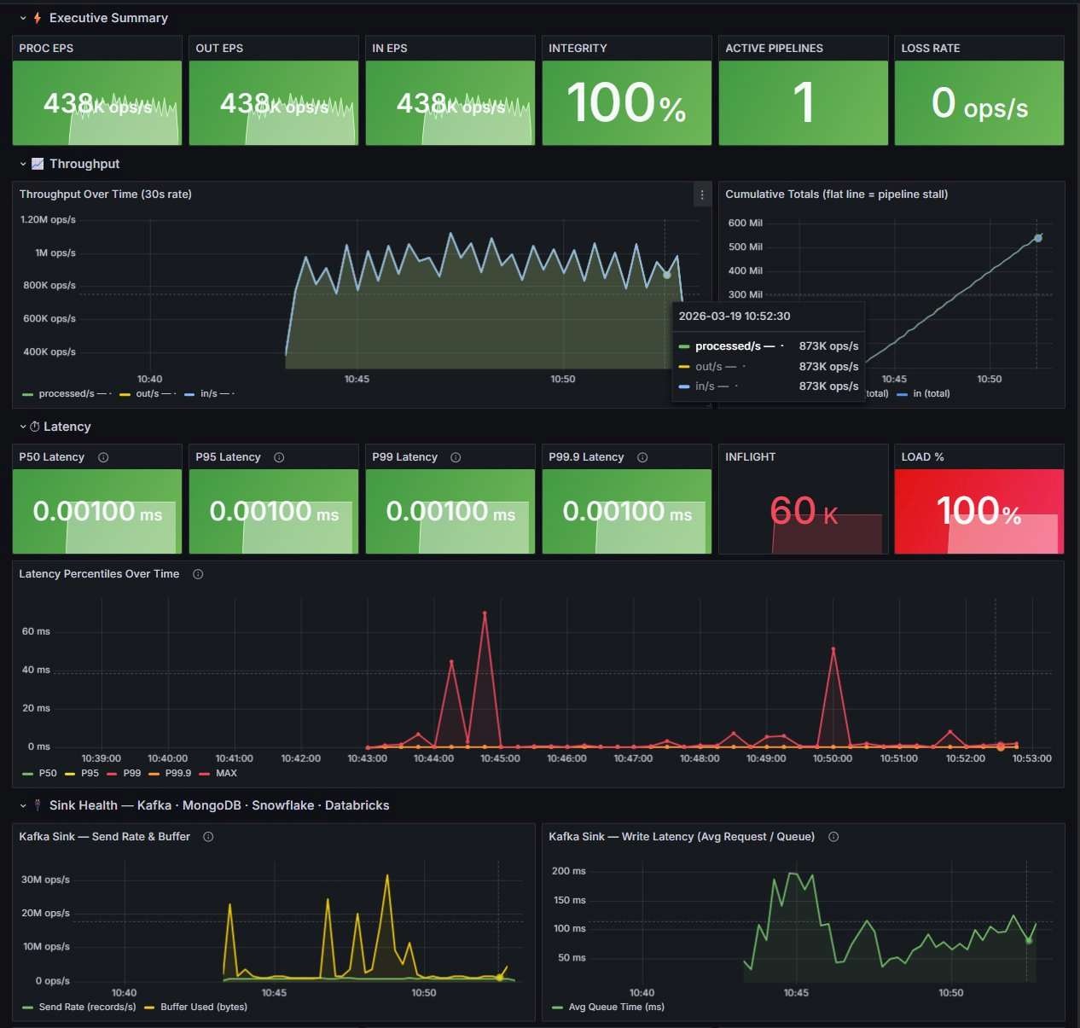Click the Executive Summary row title
The height and width of the screenshot is (1028, 1080).
tap(108, 18)
